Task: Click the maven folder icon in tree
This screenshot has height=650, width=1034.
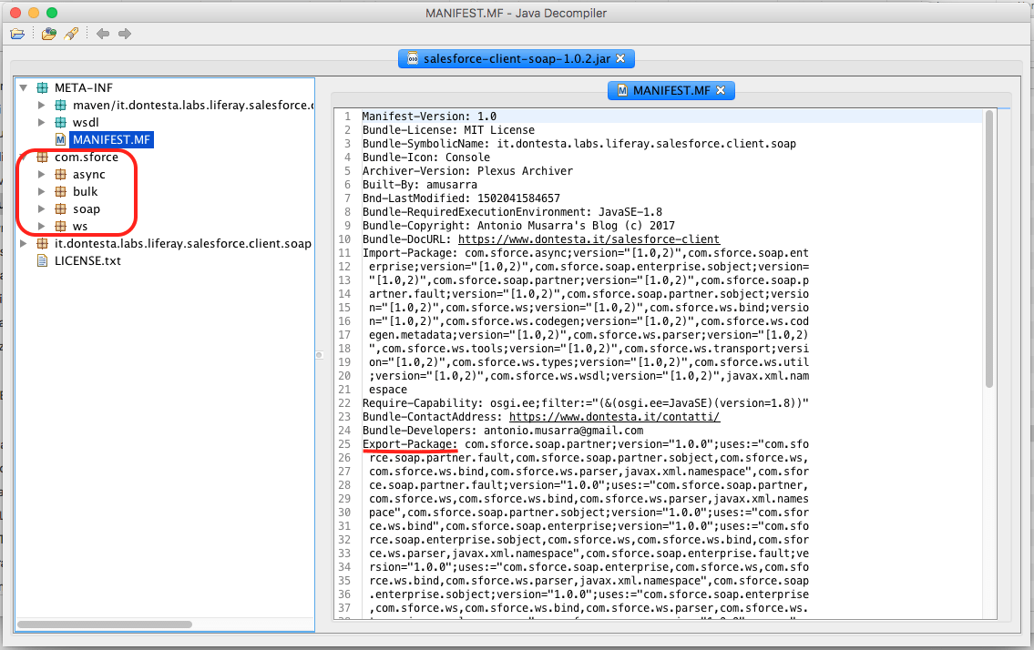Action: pyautogui.click(x=61, y=105)
